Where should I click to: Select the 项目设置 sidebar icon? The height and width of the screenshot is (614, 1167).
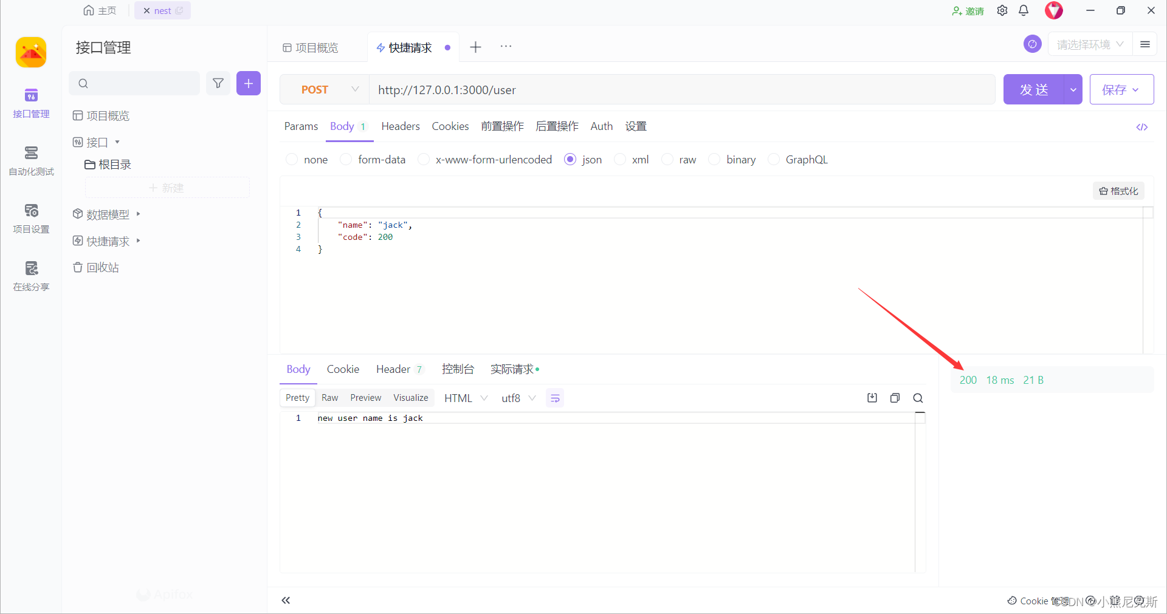pyautogui.click(x=31, y=217)
